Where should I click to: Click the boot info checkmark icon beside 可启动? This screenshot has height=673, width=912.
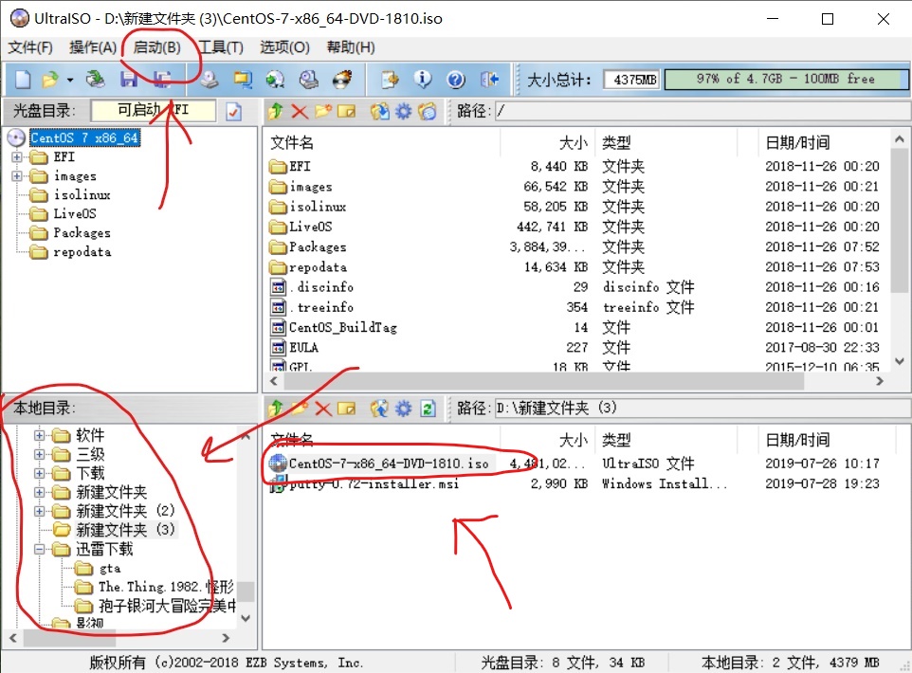(x=234, y=111)
